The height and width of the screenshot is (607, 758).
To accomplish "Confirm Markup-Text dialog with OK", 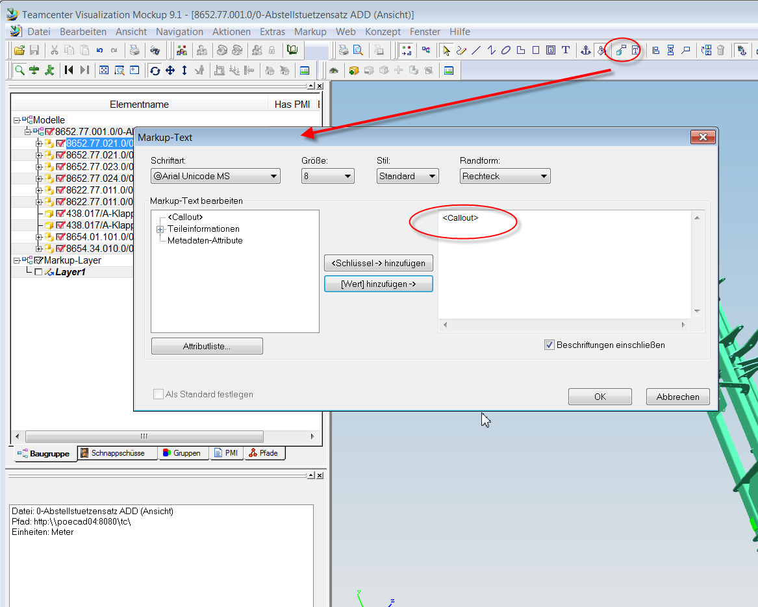I will [x=600, y=397].
